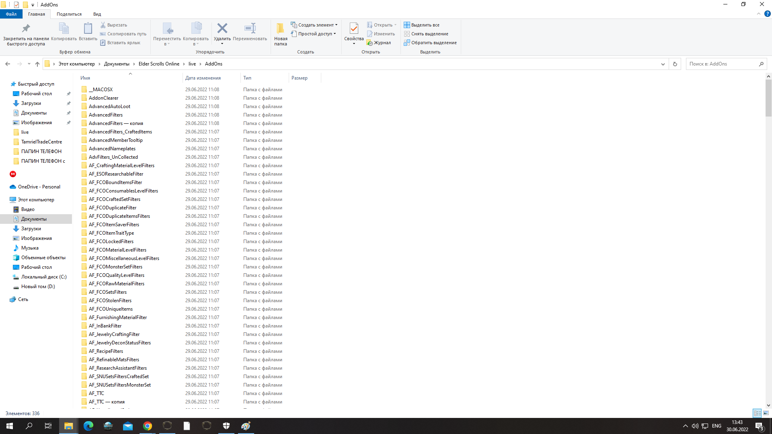Collapse the ribbon chevron
Image resolution: width=772 pixels, height=434 pixels.
(759, 14)
